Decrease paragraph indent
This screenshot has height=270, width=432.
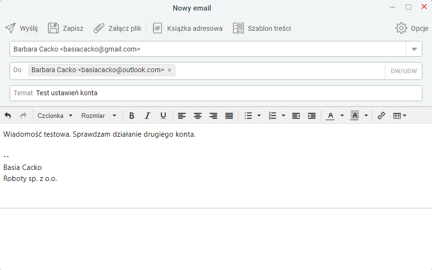click(x=296, y=116)
